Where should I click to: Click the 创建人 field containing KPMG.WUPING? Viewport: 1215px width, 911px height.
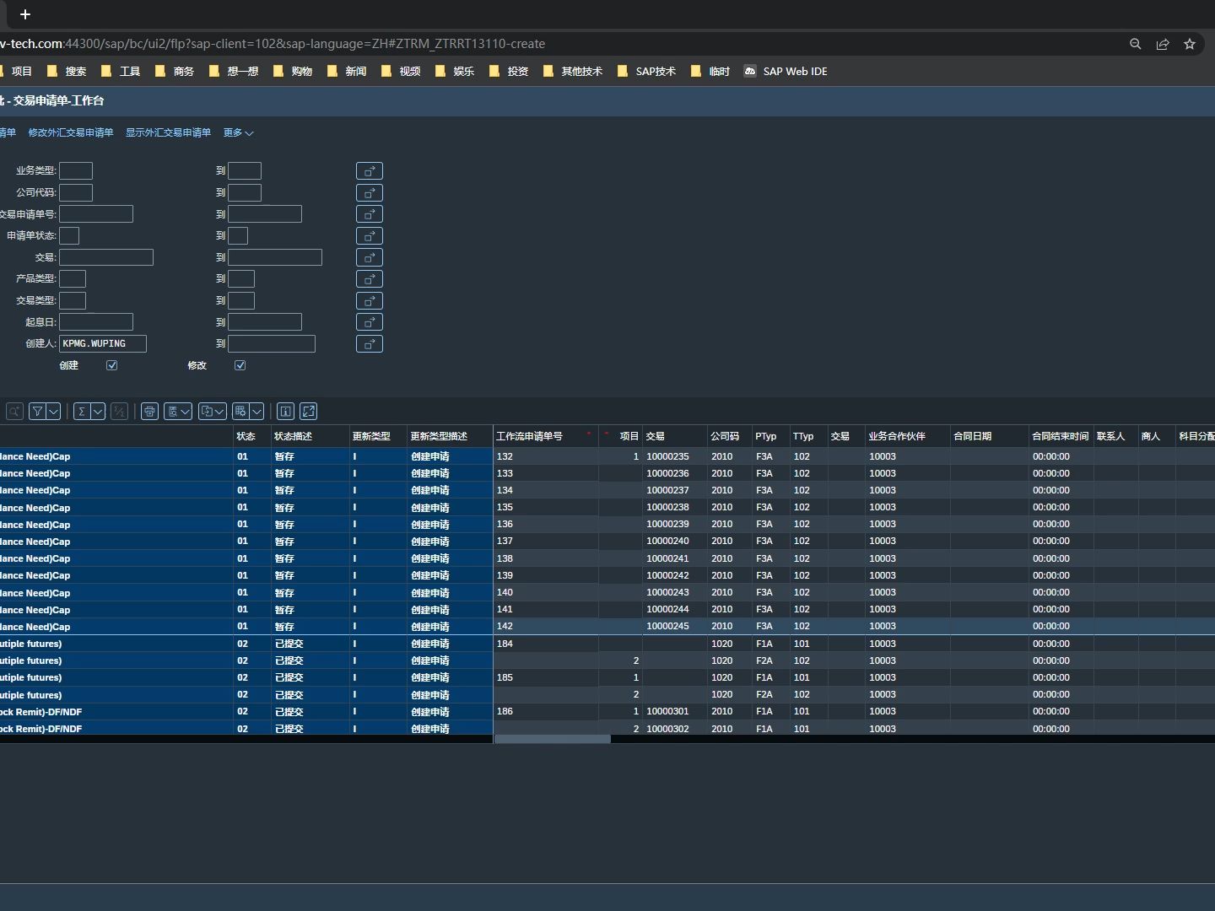pos(103,344)
